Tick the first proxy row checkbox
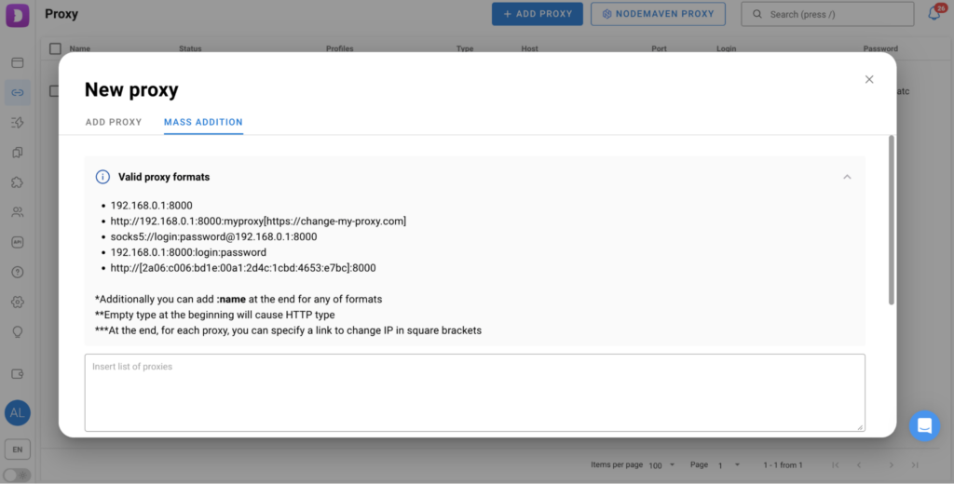This screenshot has height=484, width=954. (x=55, y=91)
